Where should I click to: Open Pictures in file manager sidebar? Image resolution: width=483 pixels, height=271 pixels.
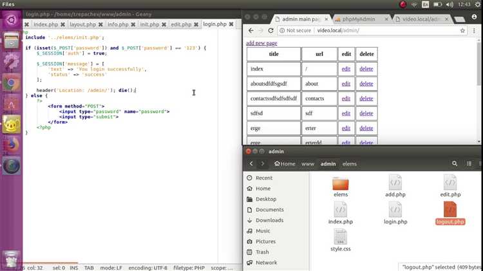click(x=265, y=242)
